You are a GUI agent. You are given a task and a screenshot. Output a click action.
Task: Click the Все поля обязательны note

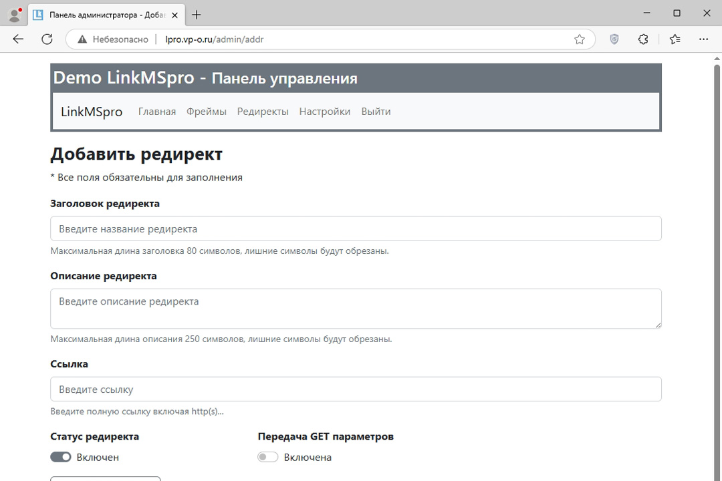click(x=146, y=178)
